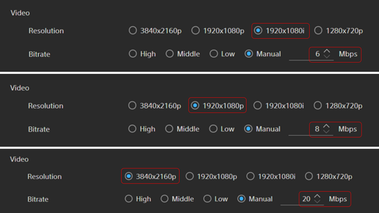Increase the 20 Mbps bitrate with up arrow
Viewport: 379px width, 213px height.
(x=317, y=196)
